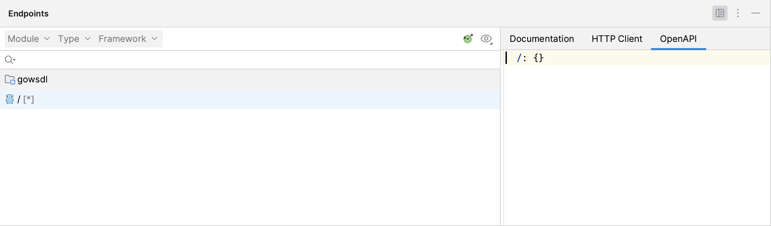Select the OpenAPI tab
771x226 pixels.
coord(678,39)
